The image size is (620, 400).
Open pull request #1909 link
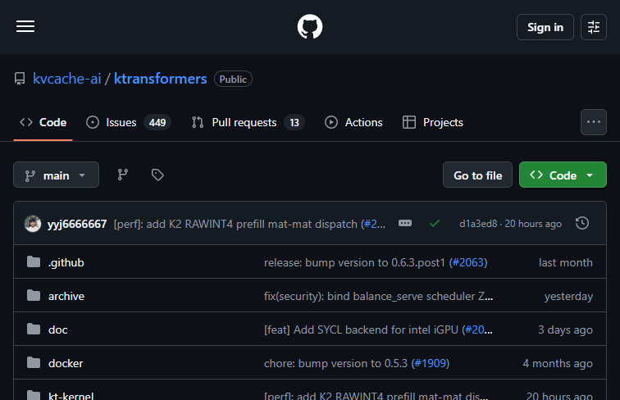click(x=431, y=363)
